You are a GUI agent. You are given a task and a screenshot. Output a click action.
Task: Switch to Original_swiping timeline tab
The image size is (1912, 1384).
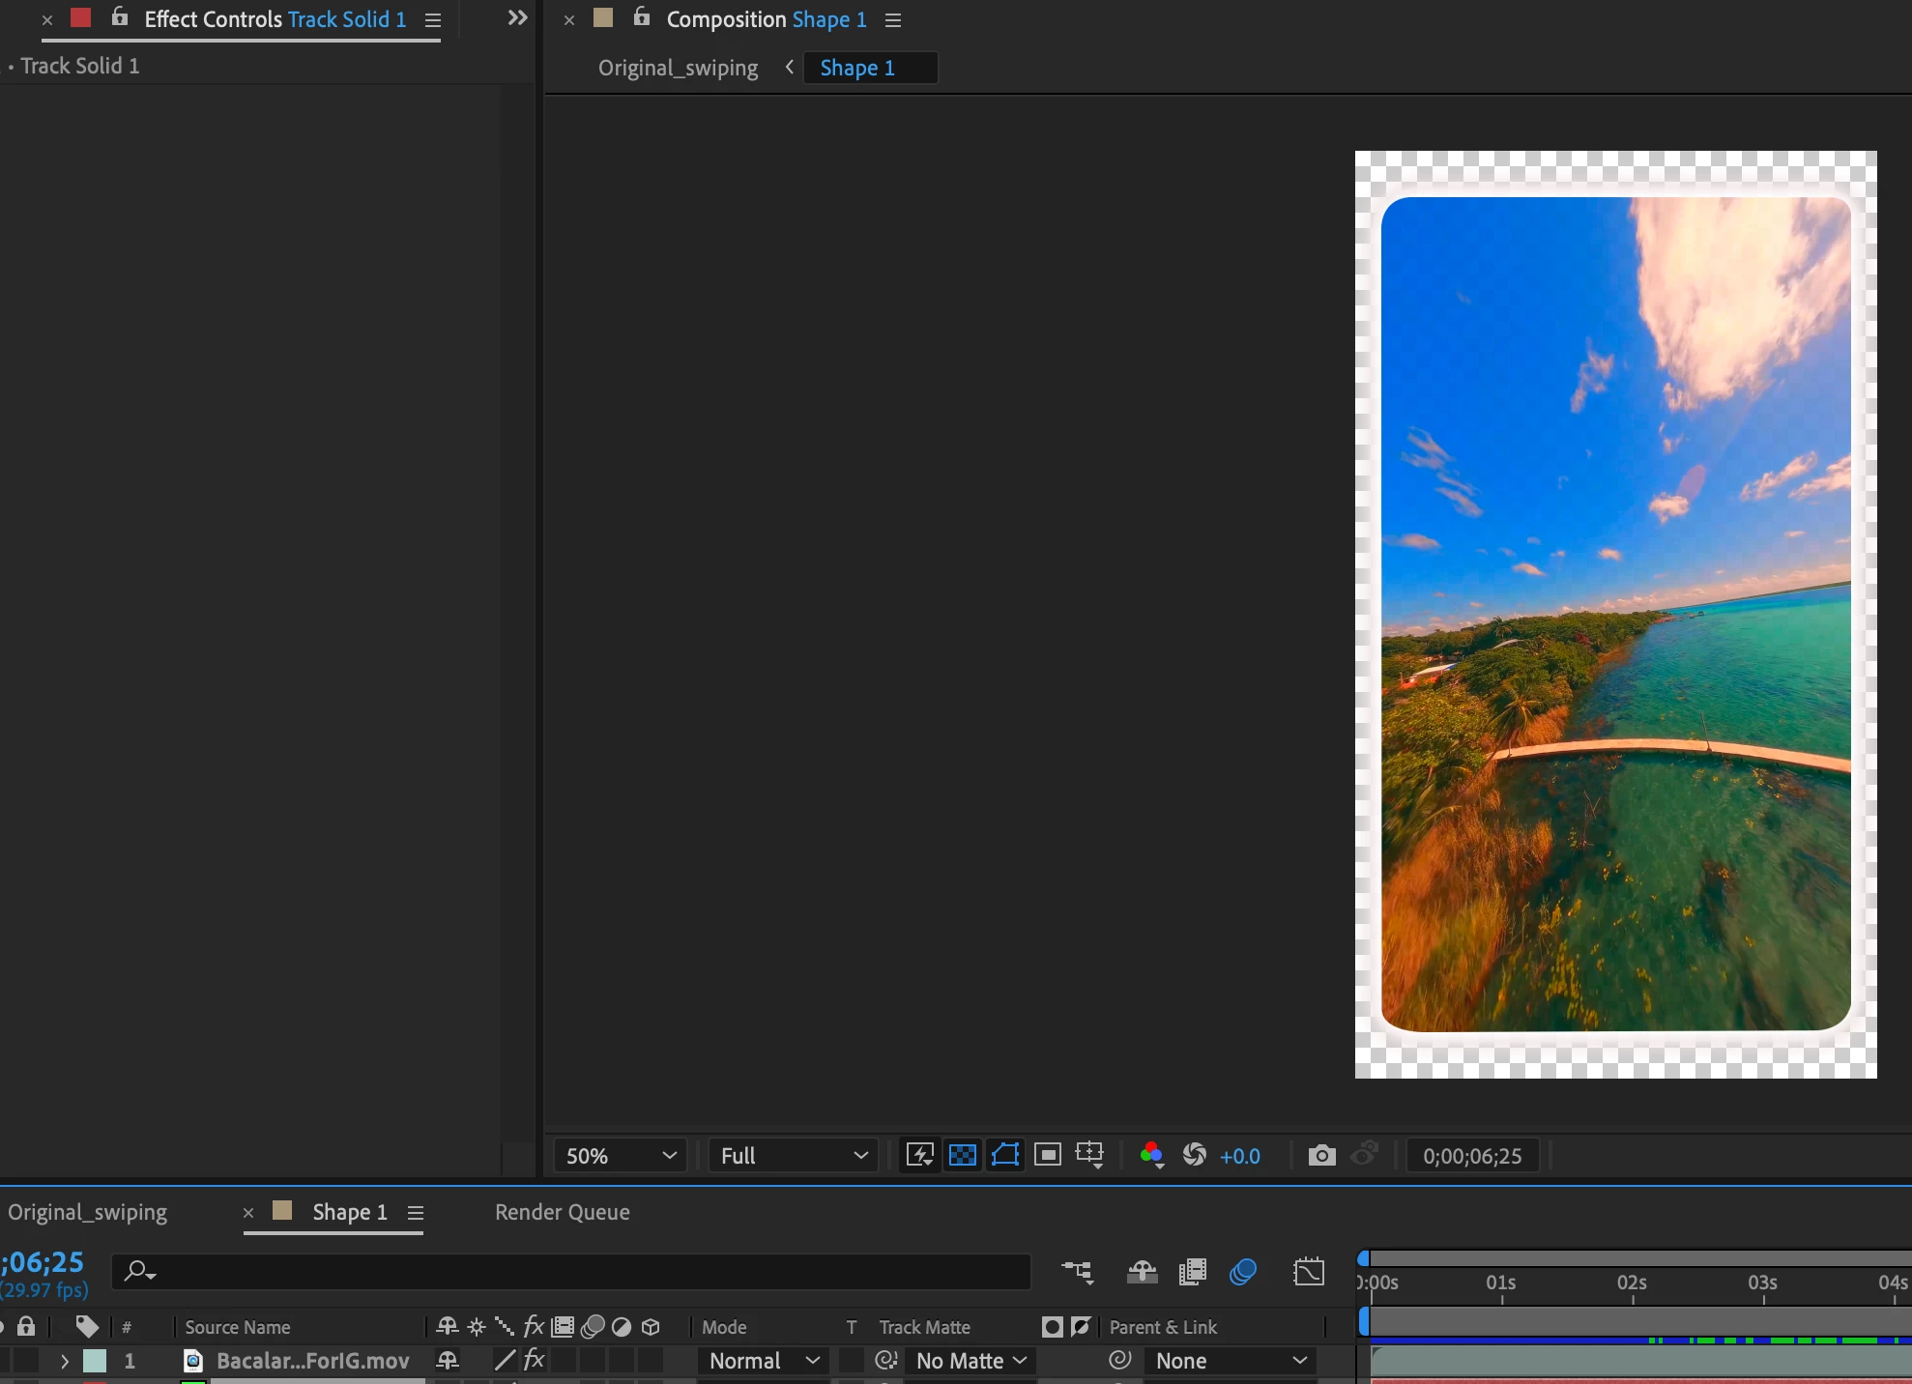click(x=88, y=1212)
